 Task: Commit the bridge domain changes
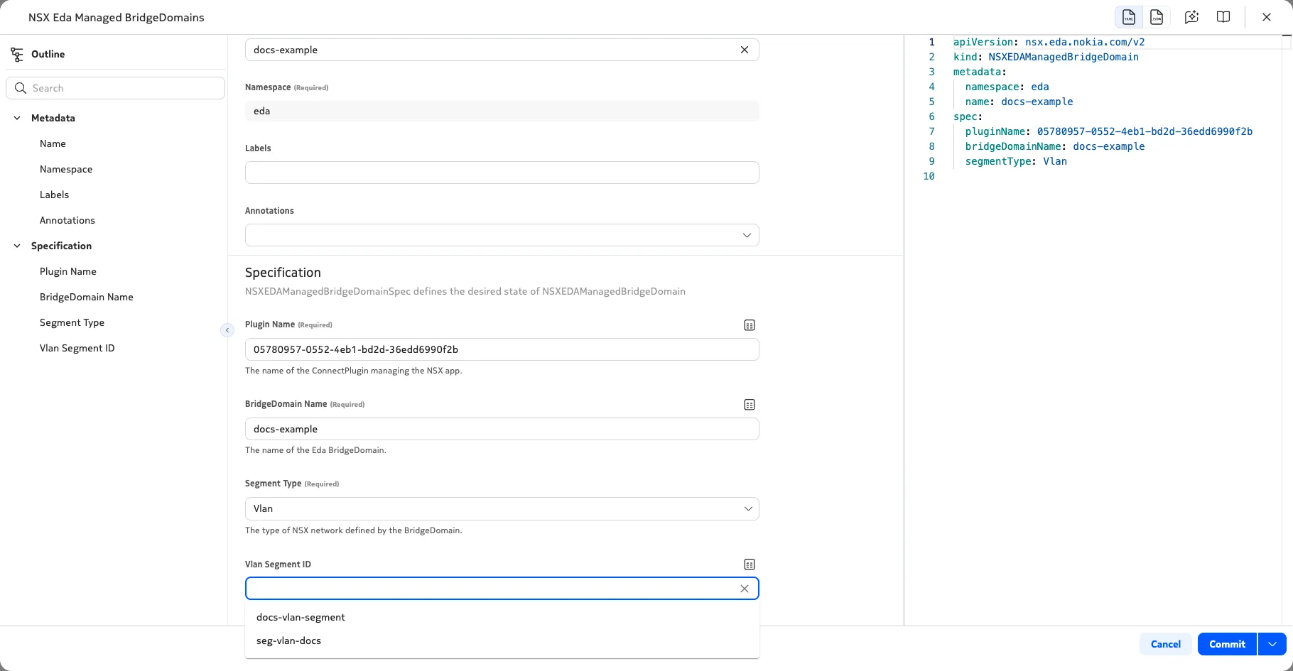pyautogui.click(x=1227, y=644)
